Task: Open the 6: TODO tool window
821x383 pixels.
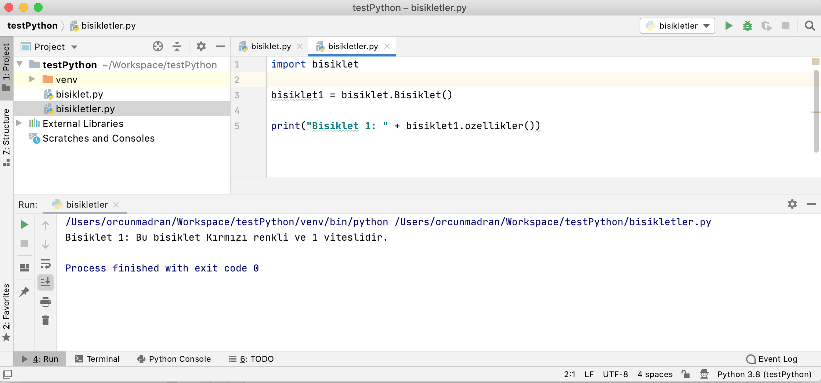Action: pyautogui.click(x=252, y=359)
